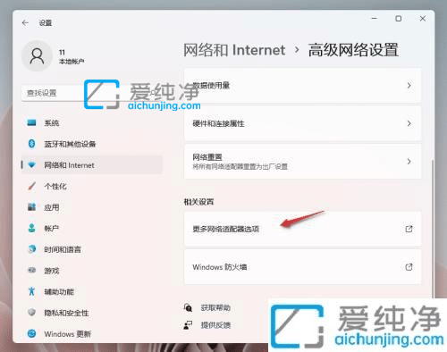
Task: Click the Apps (应用) icon in sidebar
Action: point(31,207)
